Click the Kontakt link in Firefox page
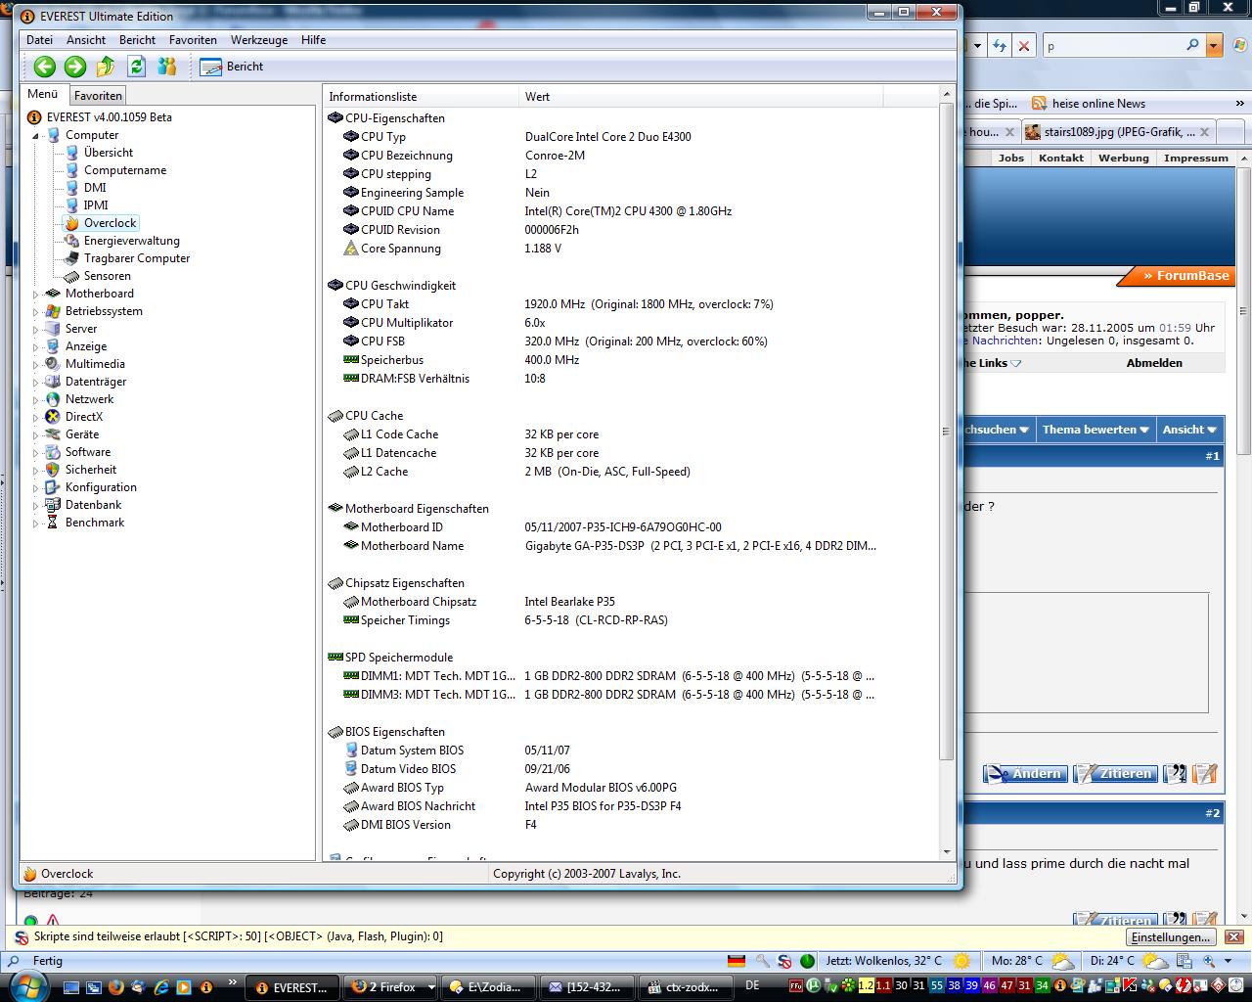This screenshot has width=1252, height=1002. (x=1061, y=158)
